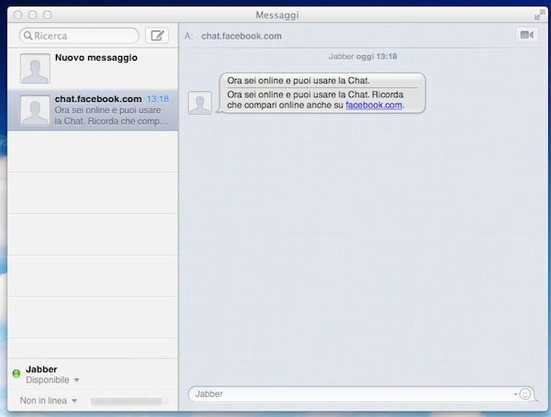Click the sender avatar beside message bubble

pyautogui.click(x=200, y=103)
